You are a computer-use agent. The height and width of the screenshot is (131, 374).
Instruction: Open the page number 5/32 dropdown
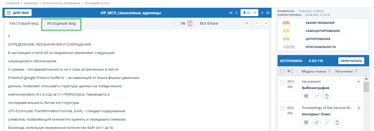(x=255, y=13)
